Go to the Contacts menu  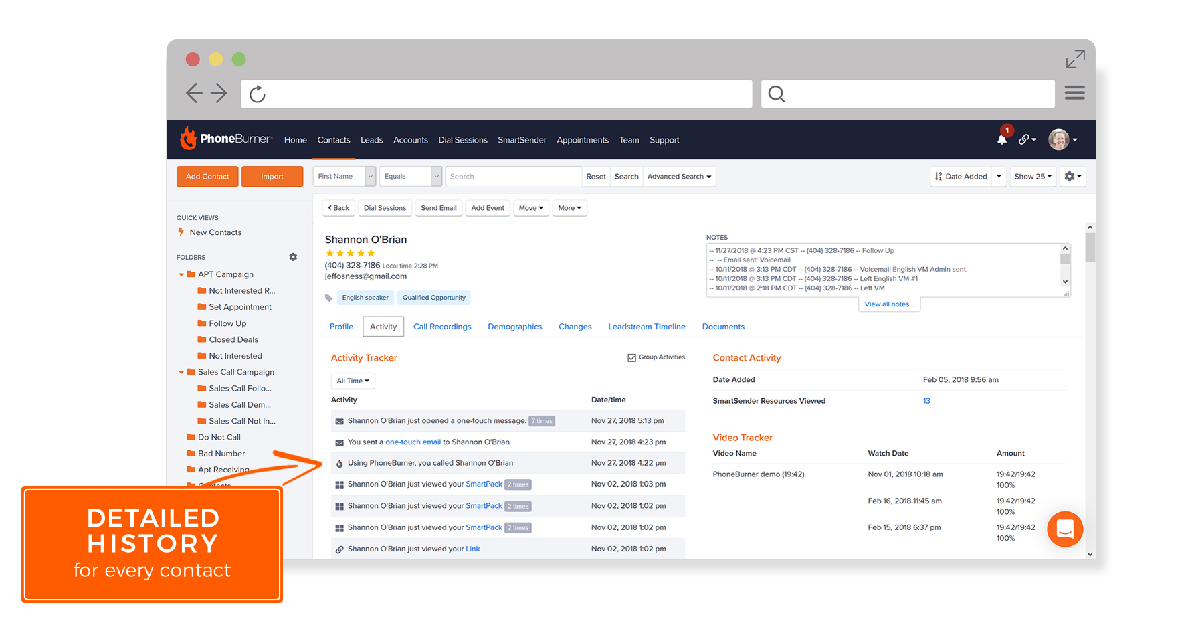pyautogui.click(x=334, y=140)
